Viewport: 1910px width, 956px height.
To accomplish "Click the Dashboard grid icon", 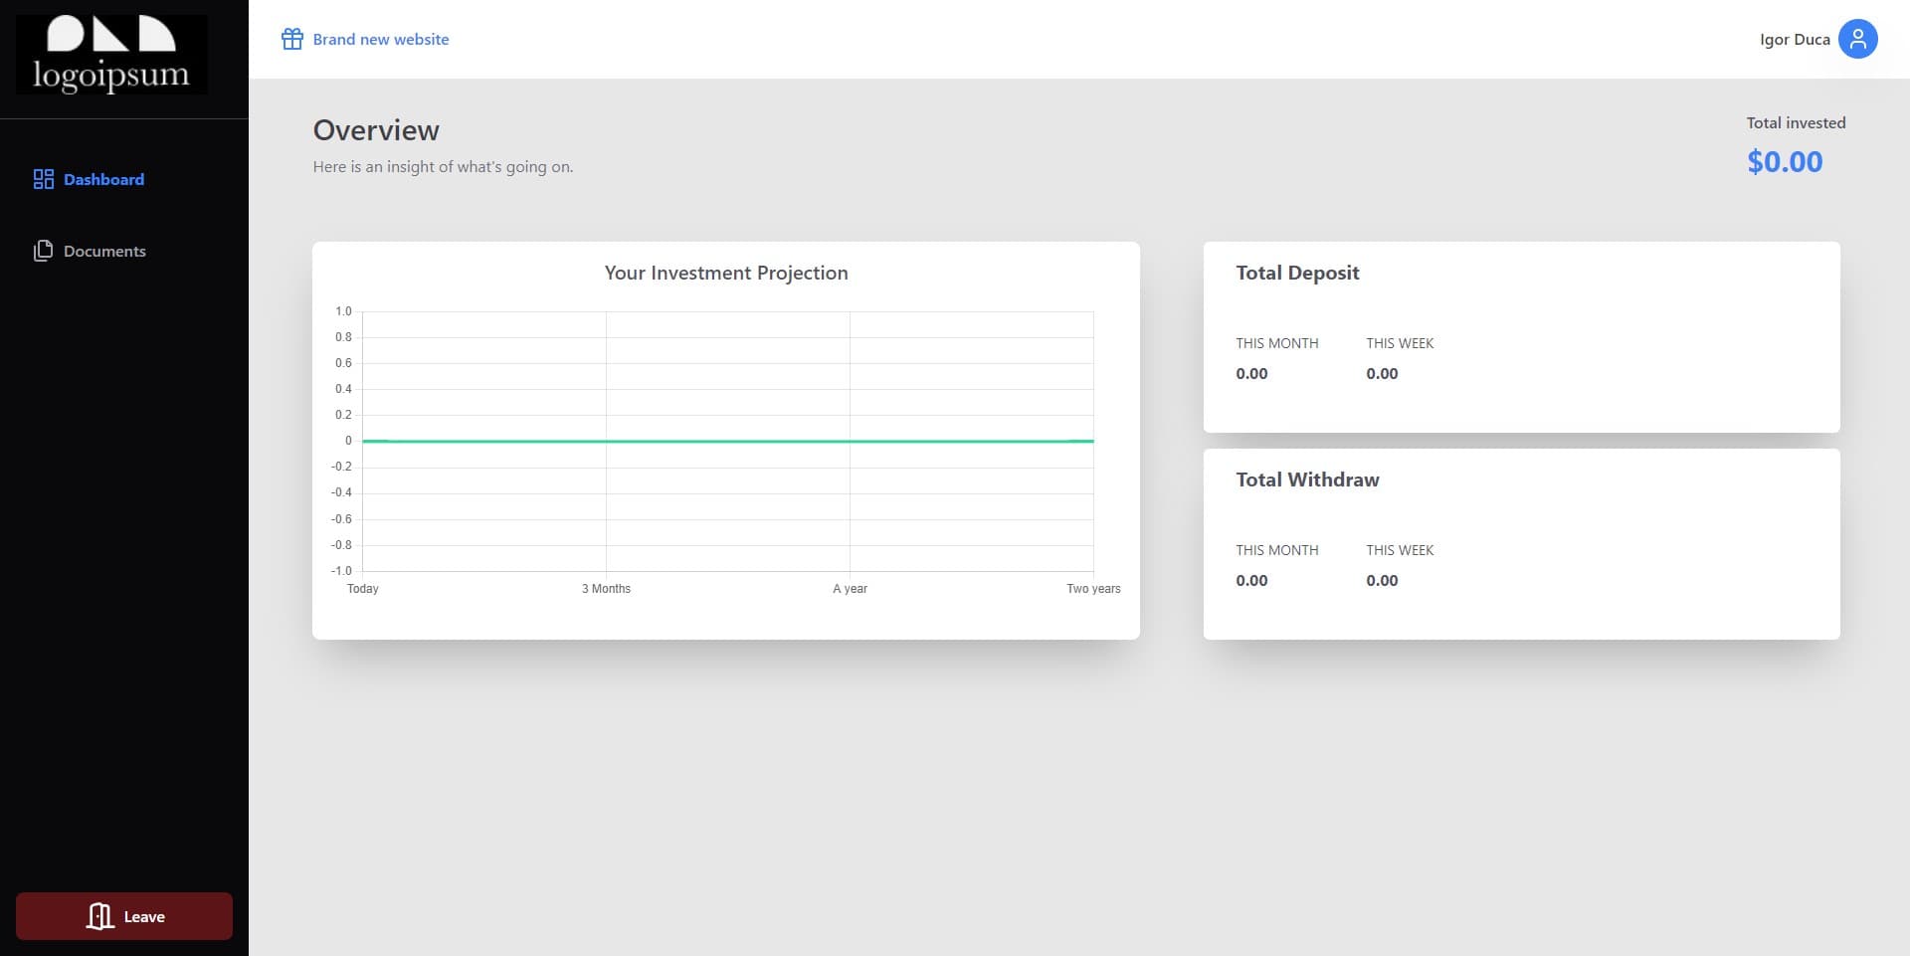I will coord(43,179).
